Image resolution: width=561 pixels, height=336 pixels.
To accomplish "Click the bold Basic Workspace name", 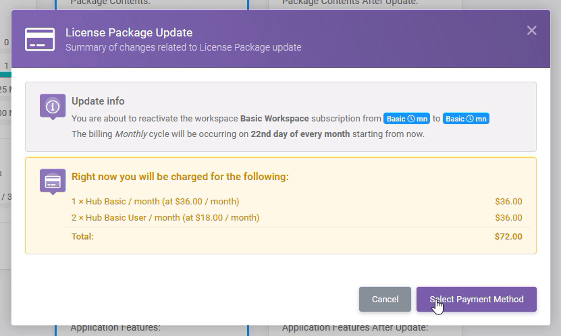I will pos(274,119).
